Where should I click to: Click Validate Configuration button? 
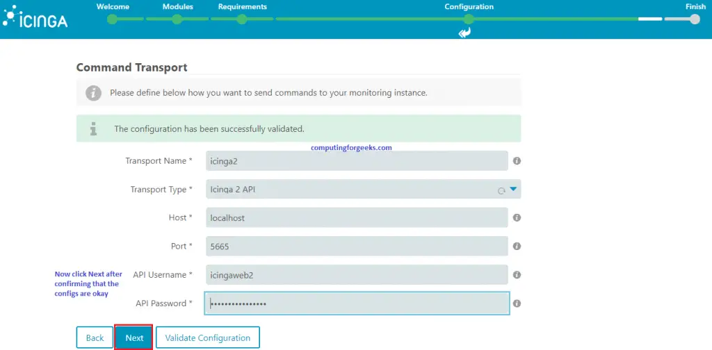pyautogui.click(x=207, y=337)
